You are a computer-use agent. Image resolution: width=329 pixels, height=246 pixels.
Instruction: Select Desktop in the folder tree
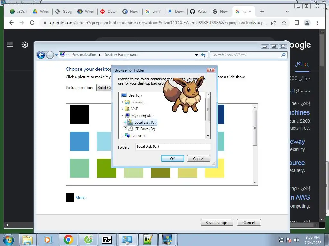(135, 95)
